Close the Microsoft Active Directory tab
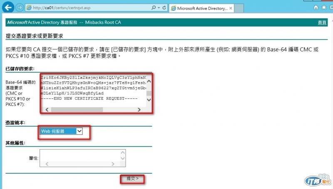The height and width of the screenshot is (189, 333). [231, 8]
